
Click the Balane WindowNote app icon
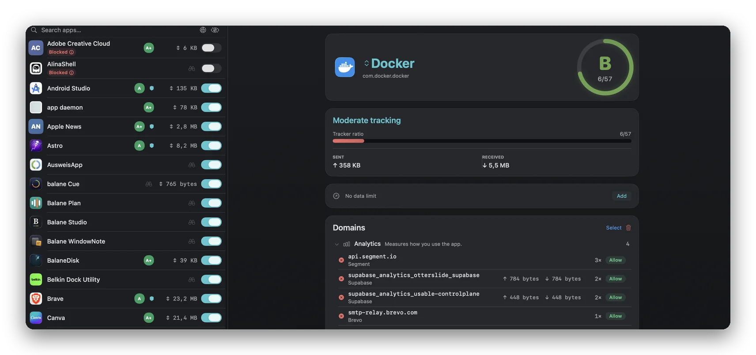tap(36, 241)
